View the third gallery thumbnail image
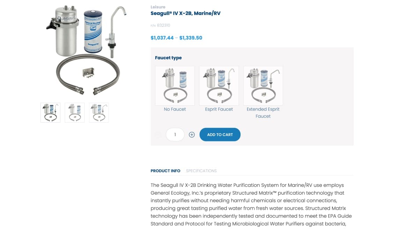 [99, 113]
